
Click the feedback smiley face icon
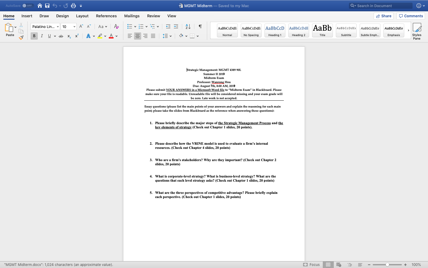419,6
